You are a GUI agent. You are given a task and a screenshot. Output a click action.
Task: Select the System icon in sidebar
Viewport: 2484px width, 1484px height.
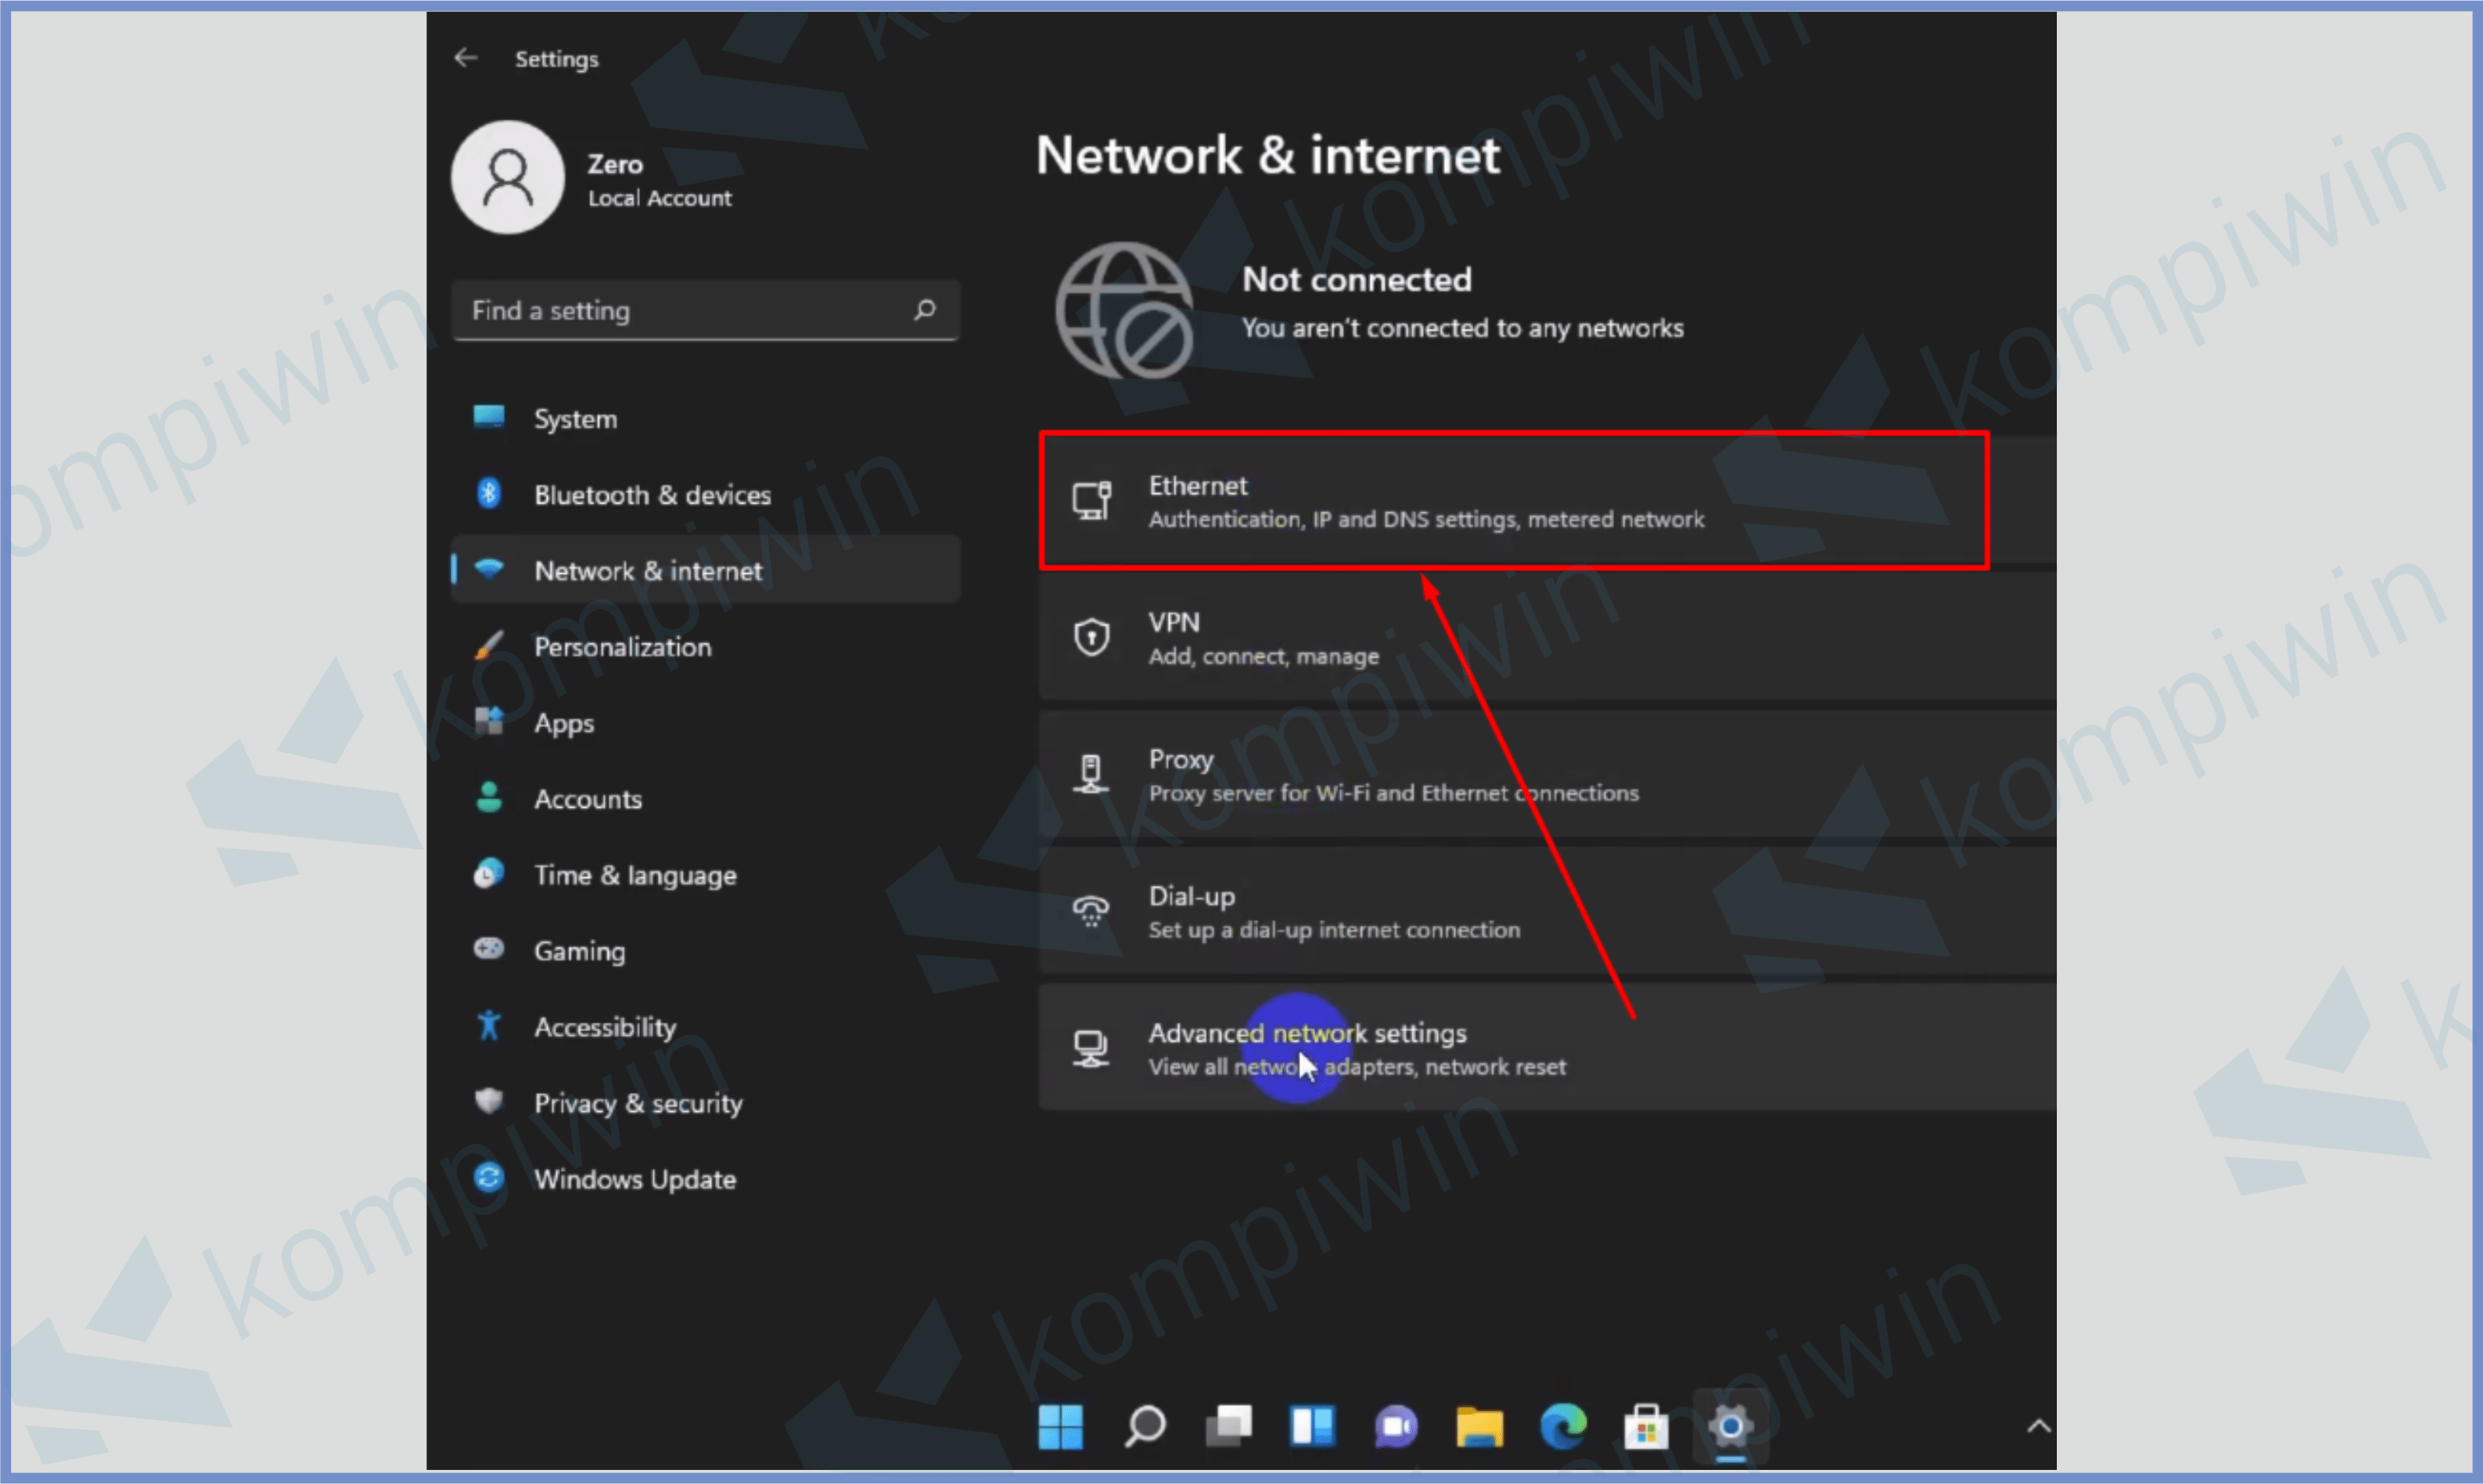coord(488,418)
